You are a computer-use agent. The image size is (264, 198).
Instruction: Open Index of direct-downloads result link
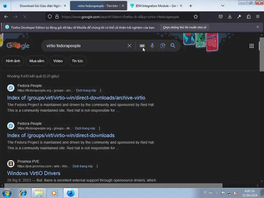pos(61,136)
